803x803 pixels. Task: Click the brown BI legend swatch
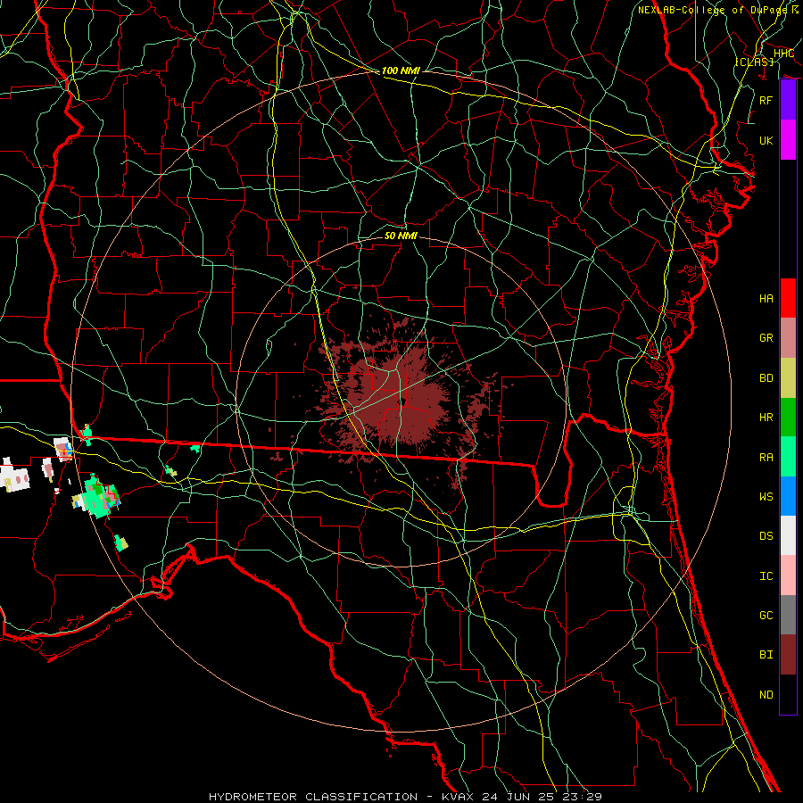point(788,655)
